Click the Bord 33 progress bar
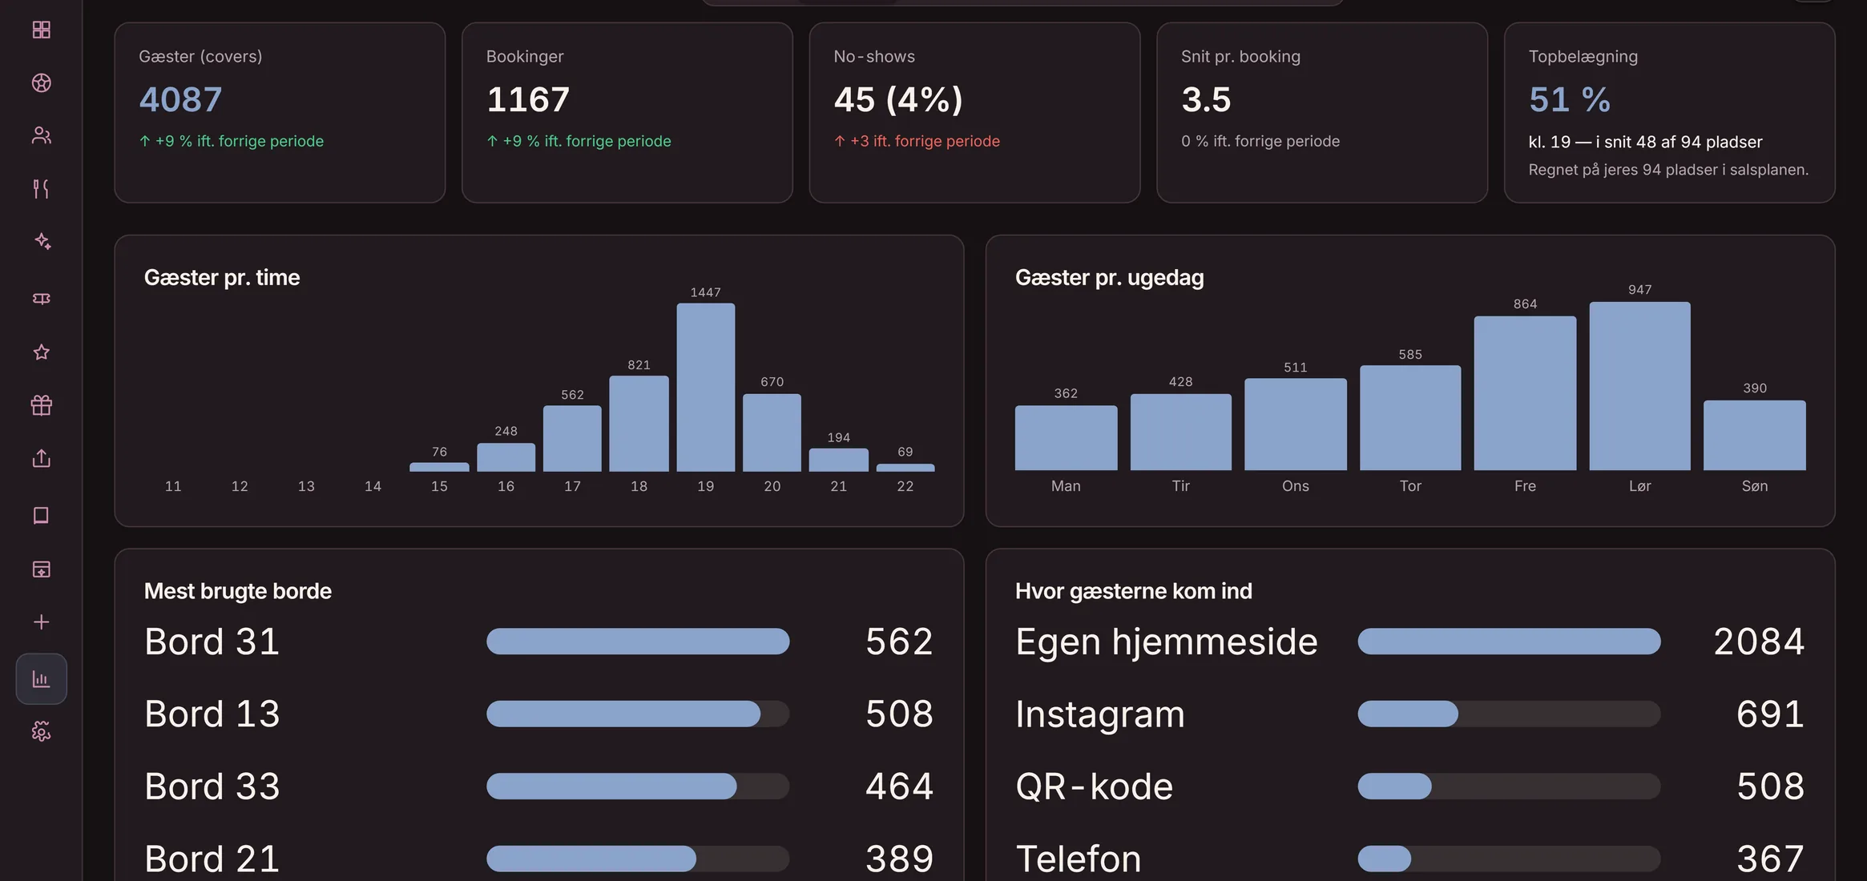Screen dimensions: 1867x881 (638, 786)
